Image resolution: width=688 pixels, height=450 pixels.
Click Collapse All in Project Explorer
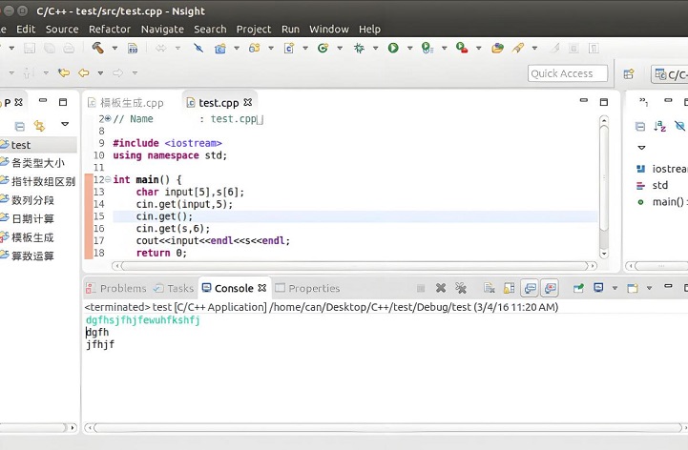tap(19, 125)
